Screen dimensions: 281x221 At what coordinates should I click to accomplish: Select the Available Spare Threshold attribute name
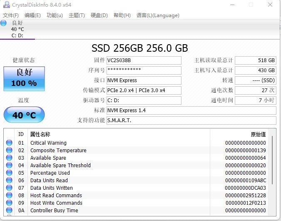[61, 165]
